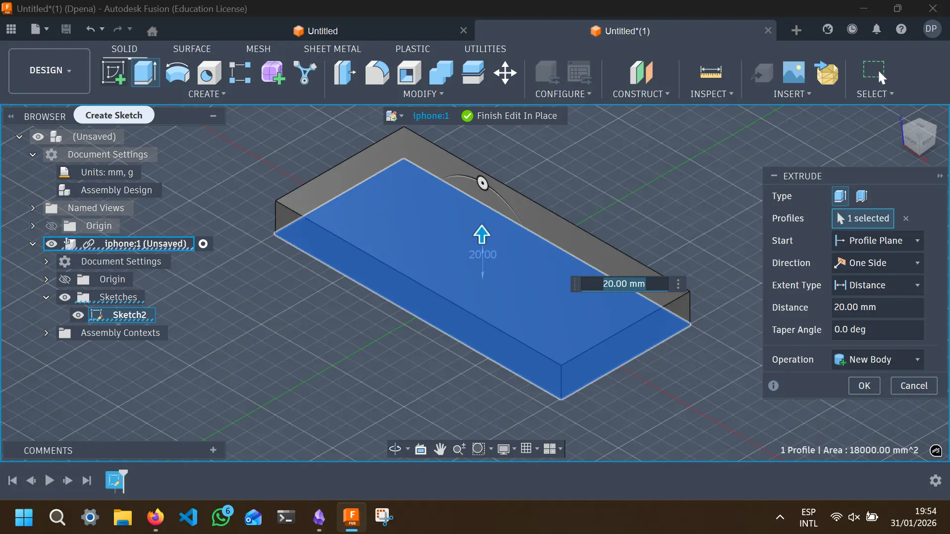
Task: Choose the Revolve tool icon
Action: point(177,72)
